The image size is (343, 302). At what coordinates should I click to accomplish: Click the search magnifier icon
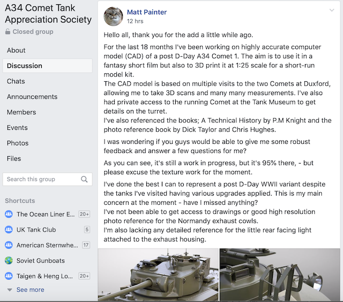(84, 180)
